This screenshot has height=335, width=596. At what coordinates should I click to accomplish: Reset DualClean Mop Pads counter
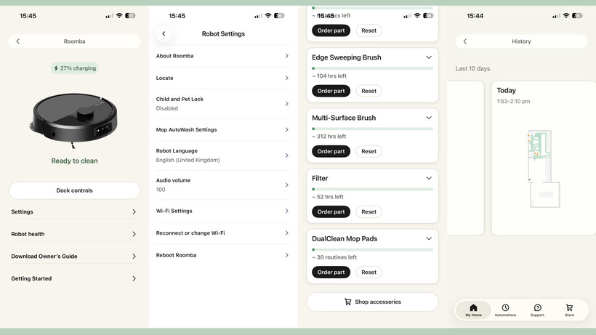click(x=369, y=272)
